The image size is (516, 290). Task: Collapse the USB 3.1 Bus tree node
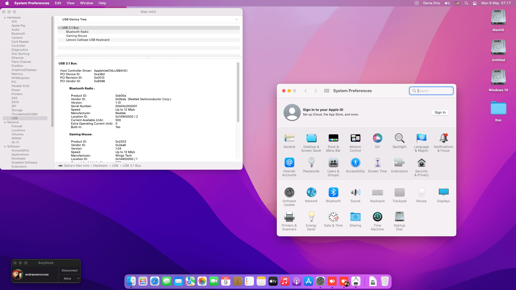[59, 28]
